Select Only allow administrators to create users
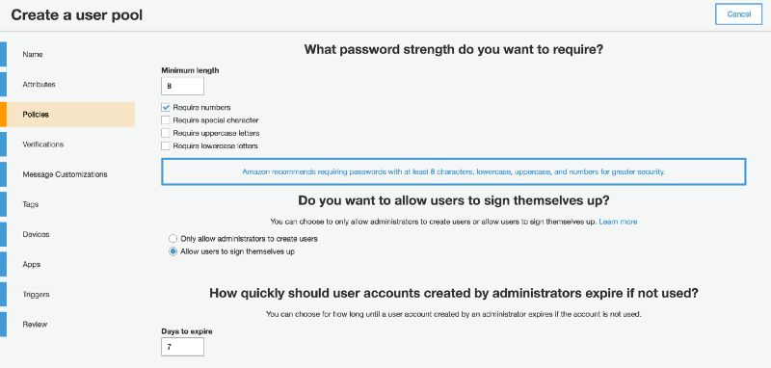This screenshot has width=771, height=368. coord(173,239)
